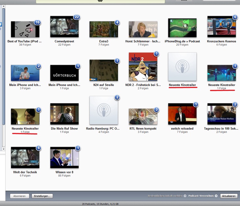The width and height of the screenshot is (240, 206).
Task: Click the 6 badge on Kronzuckers Kosmos
Action: click(x=235, y=17)
